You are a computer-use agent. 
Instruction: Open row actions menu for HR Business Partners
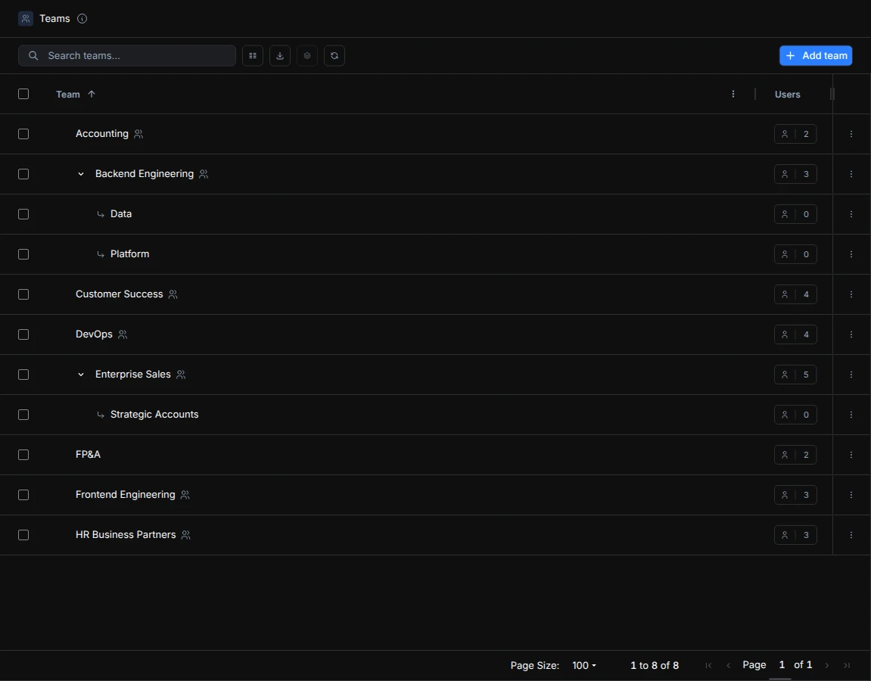pyautogui.click(x=851, y=535)
